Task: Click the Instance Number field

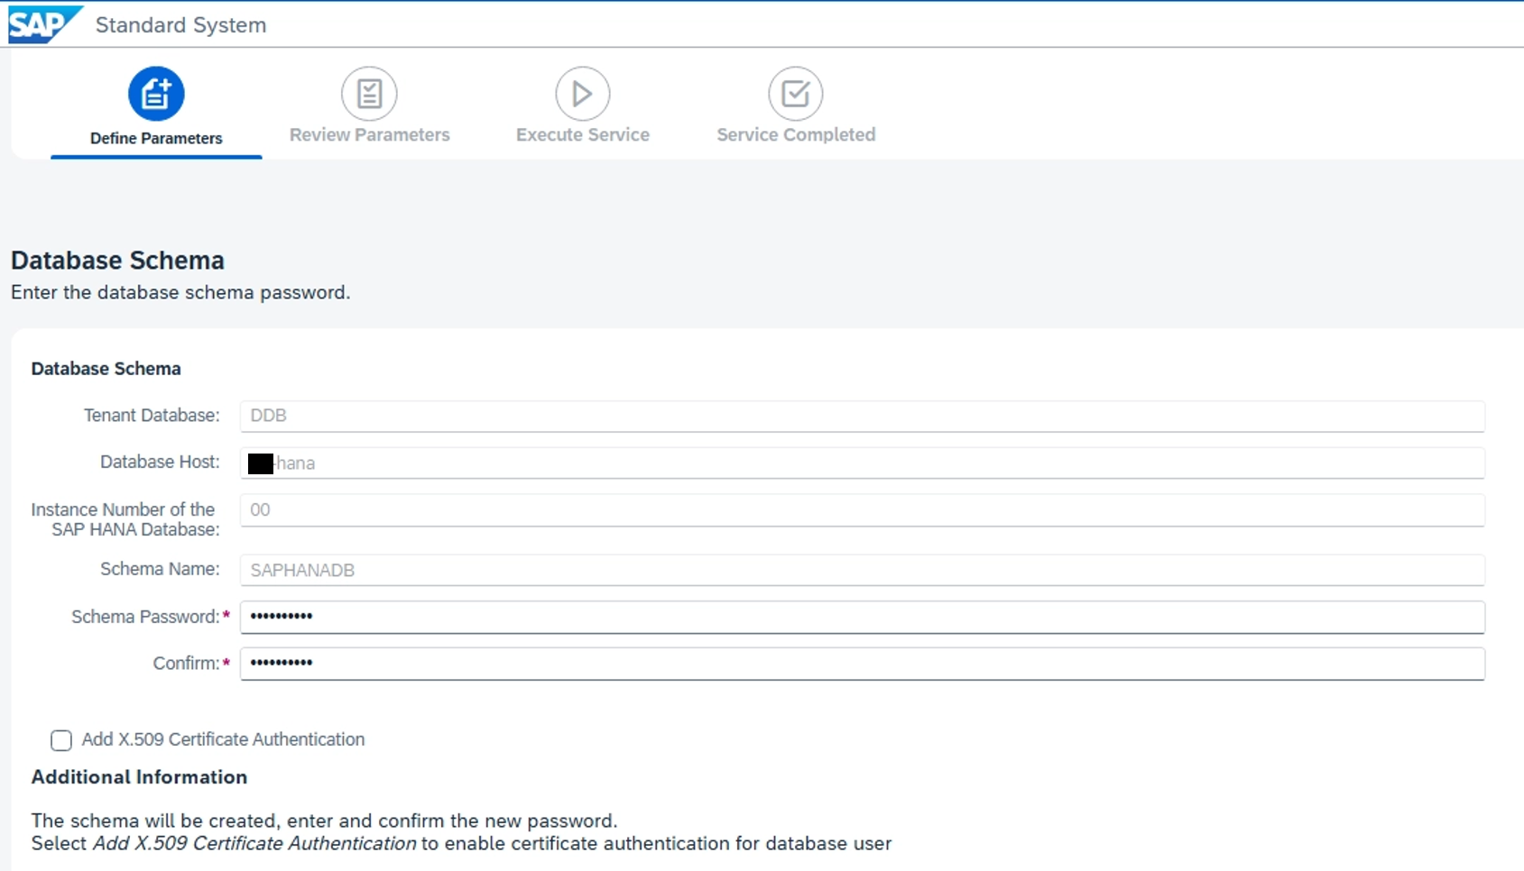Action: pos(862,509)
